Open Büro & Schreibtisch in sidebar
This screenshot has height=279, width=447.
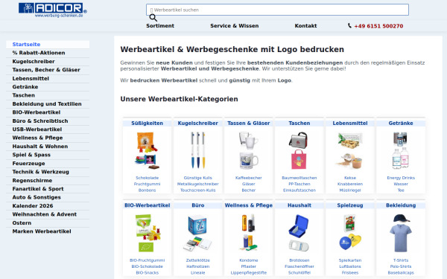point(48,121)
